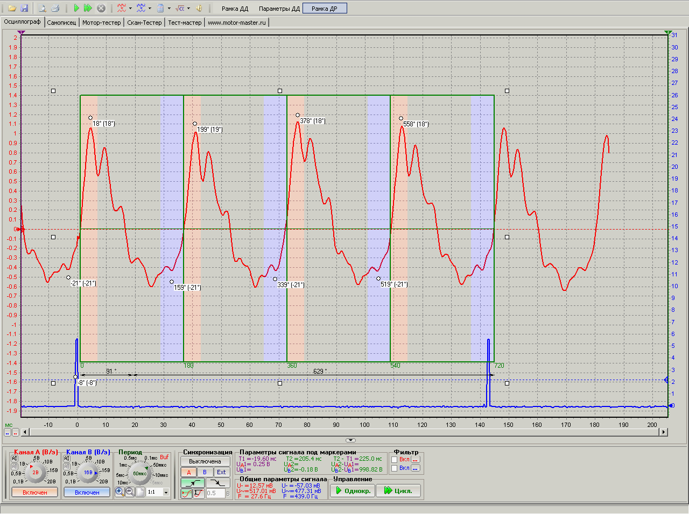Collapse the bottom panel with the small arrow
Image resolution: width=689 pixels, height=514 pixels.
point(350,440)
